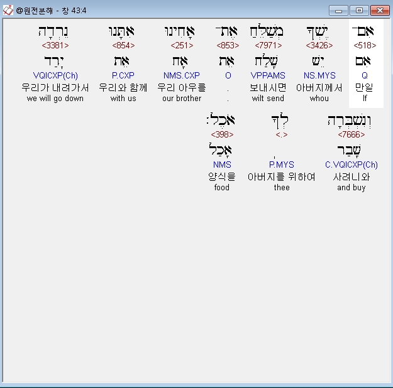Select parsing code C.VQICXP(Ch)
393x388 pixels.
[x=351, y=164]
